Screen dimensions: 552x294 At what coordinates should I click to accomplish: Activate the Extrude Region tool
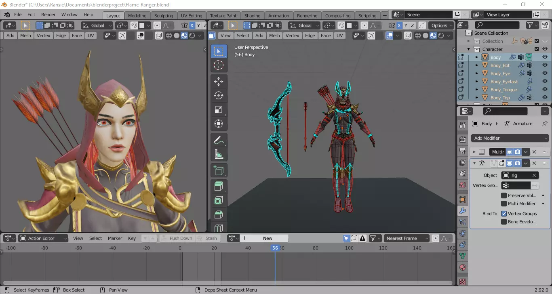219,186
